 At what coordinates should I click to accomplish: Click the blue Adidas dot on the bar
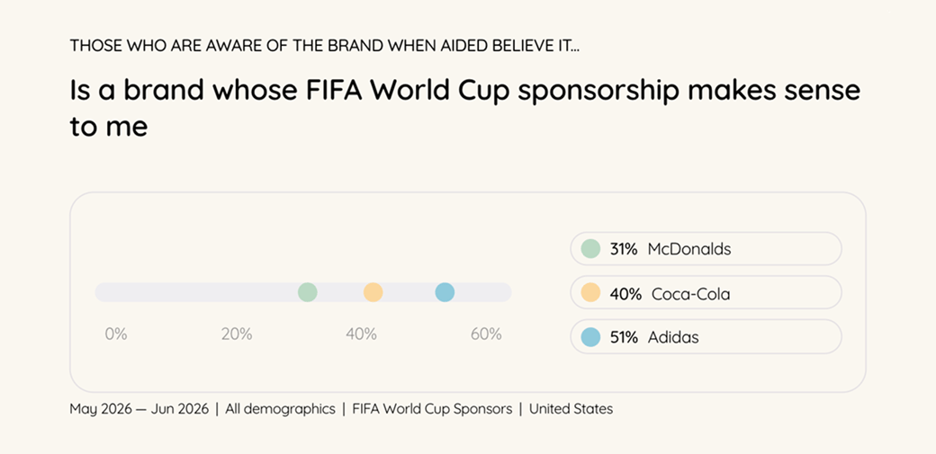coord(445,292)
